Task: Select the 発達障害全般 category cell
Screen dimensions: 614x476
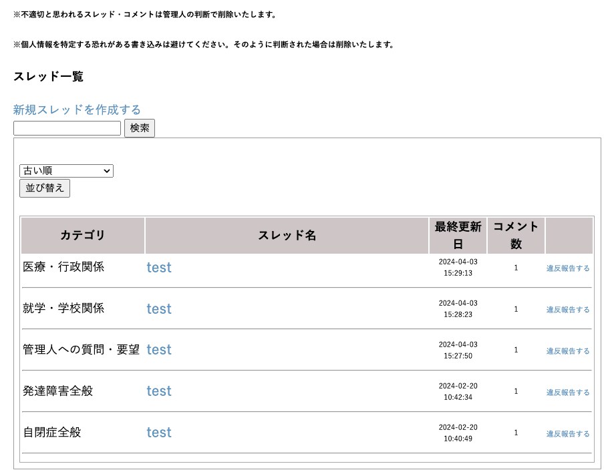Action: 57,391
